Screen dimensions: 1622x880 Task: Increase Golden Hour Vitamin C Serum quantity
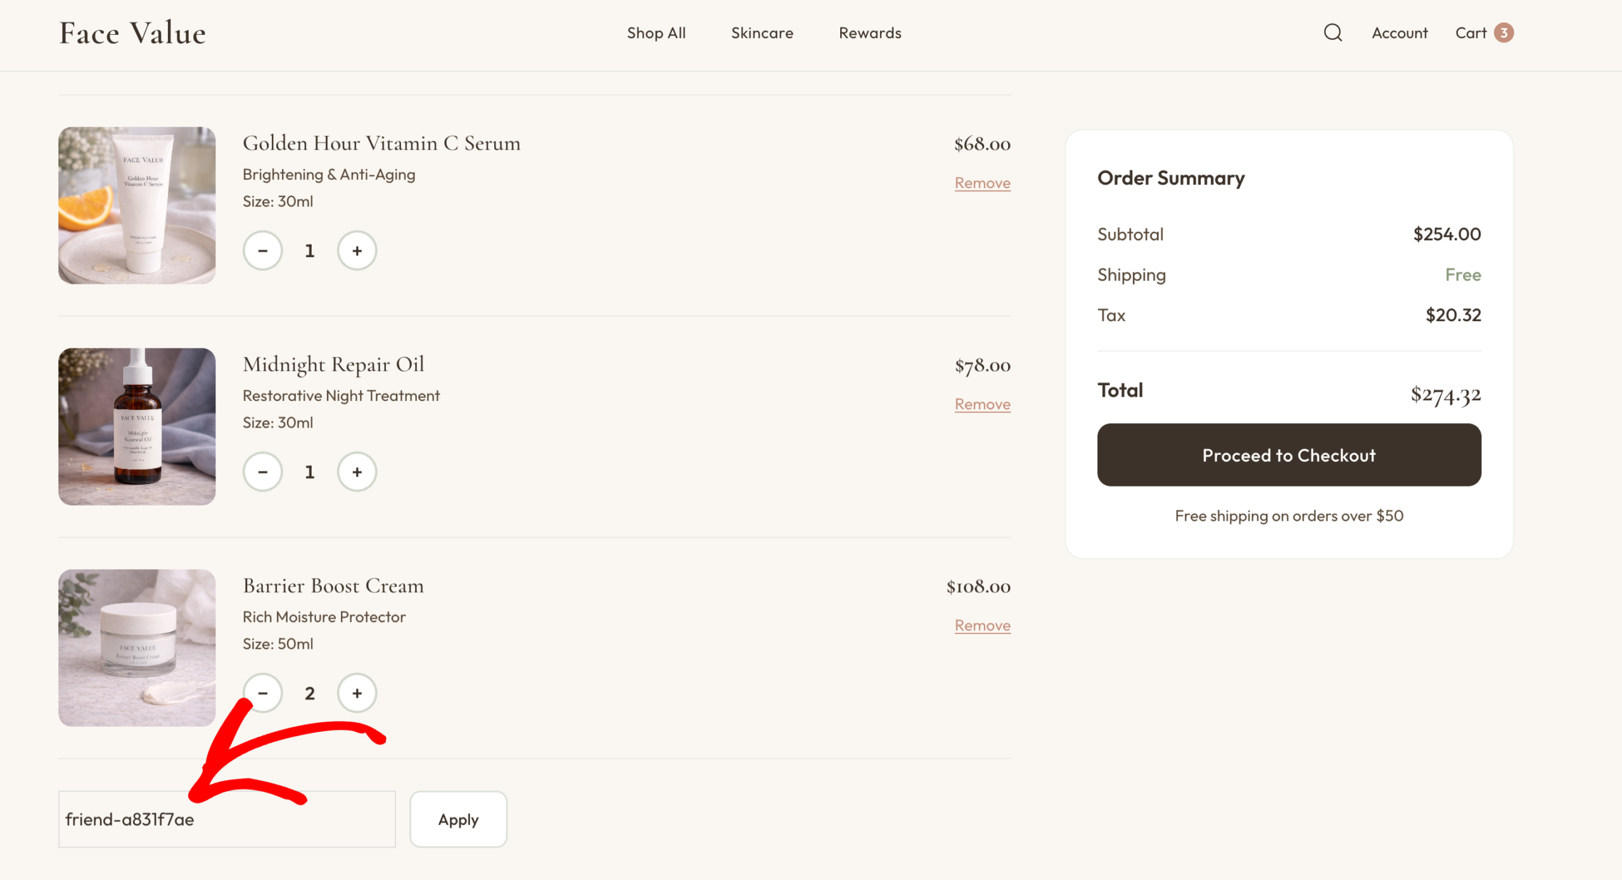click(357, 251)
